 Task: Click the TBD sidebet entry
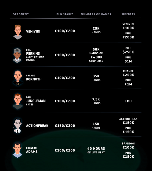128,101
